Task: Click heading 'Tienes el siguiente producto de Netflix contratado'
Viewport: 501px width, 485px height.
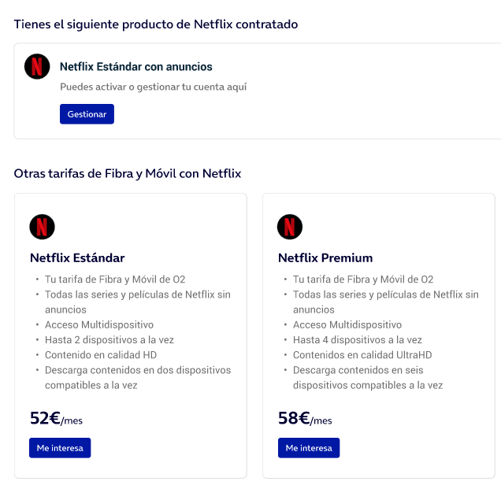Action: pos(156,24)
